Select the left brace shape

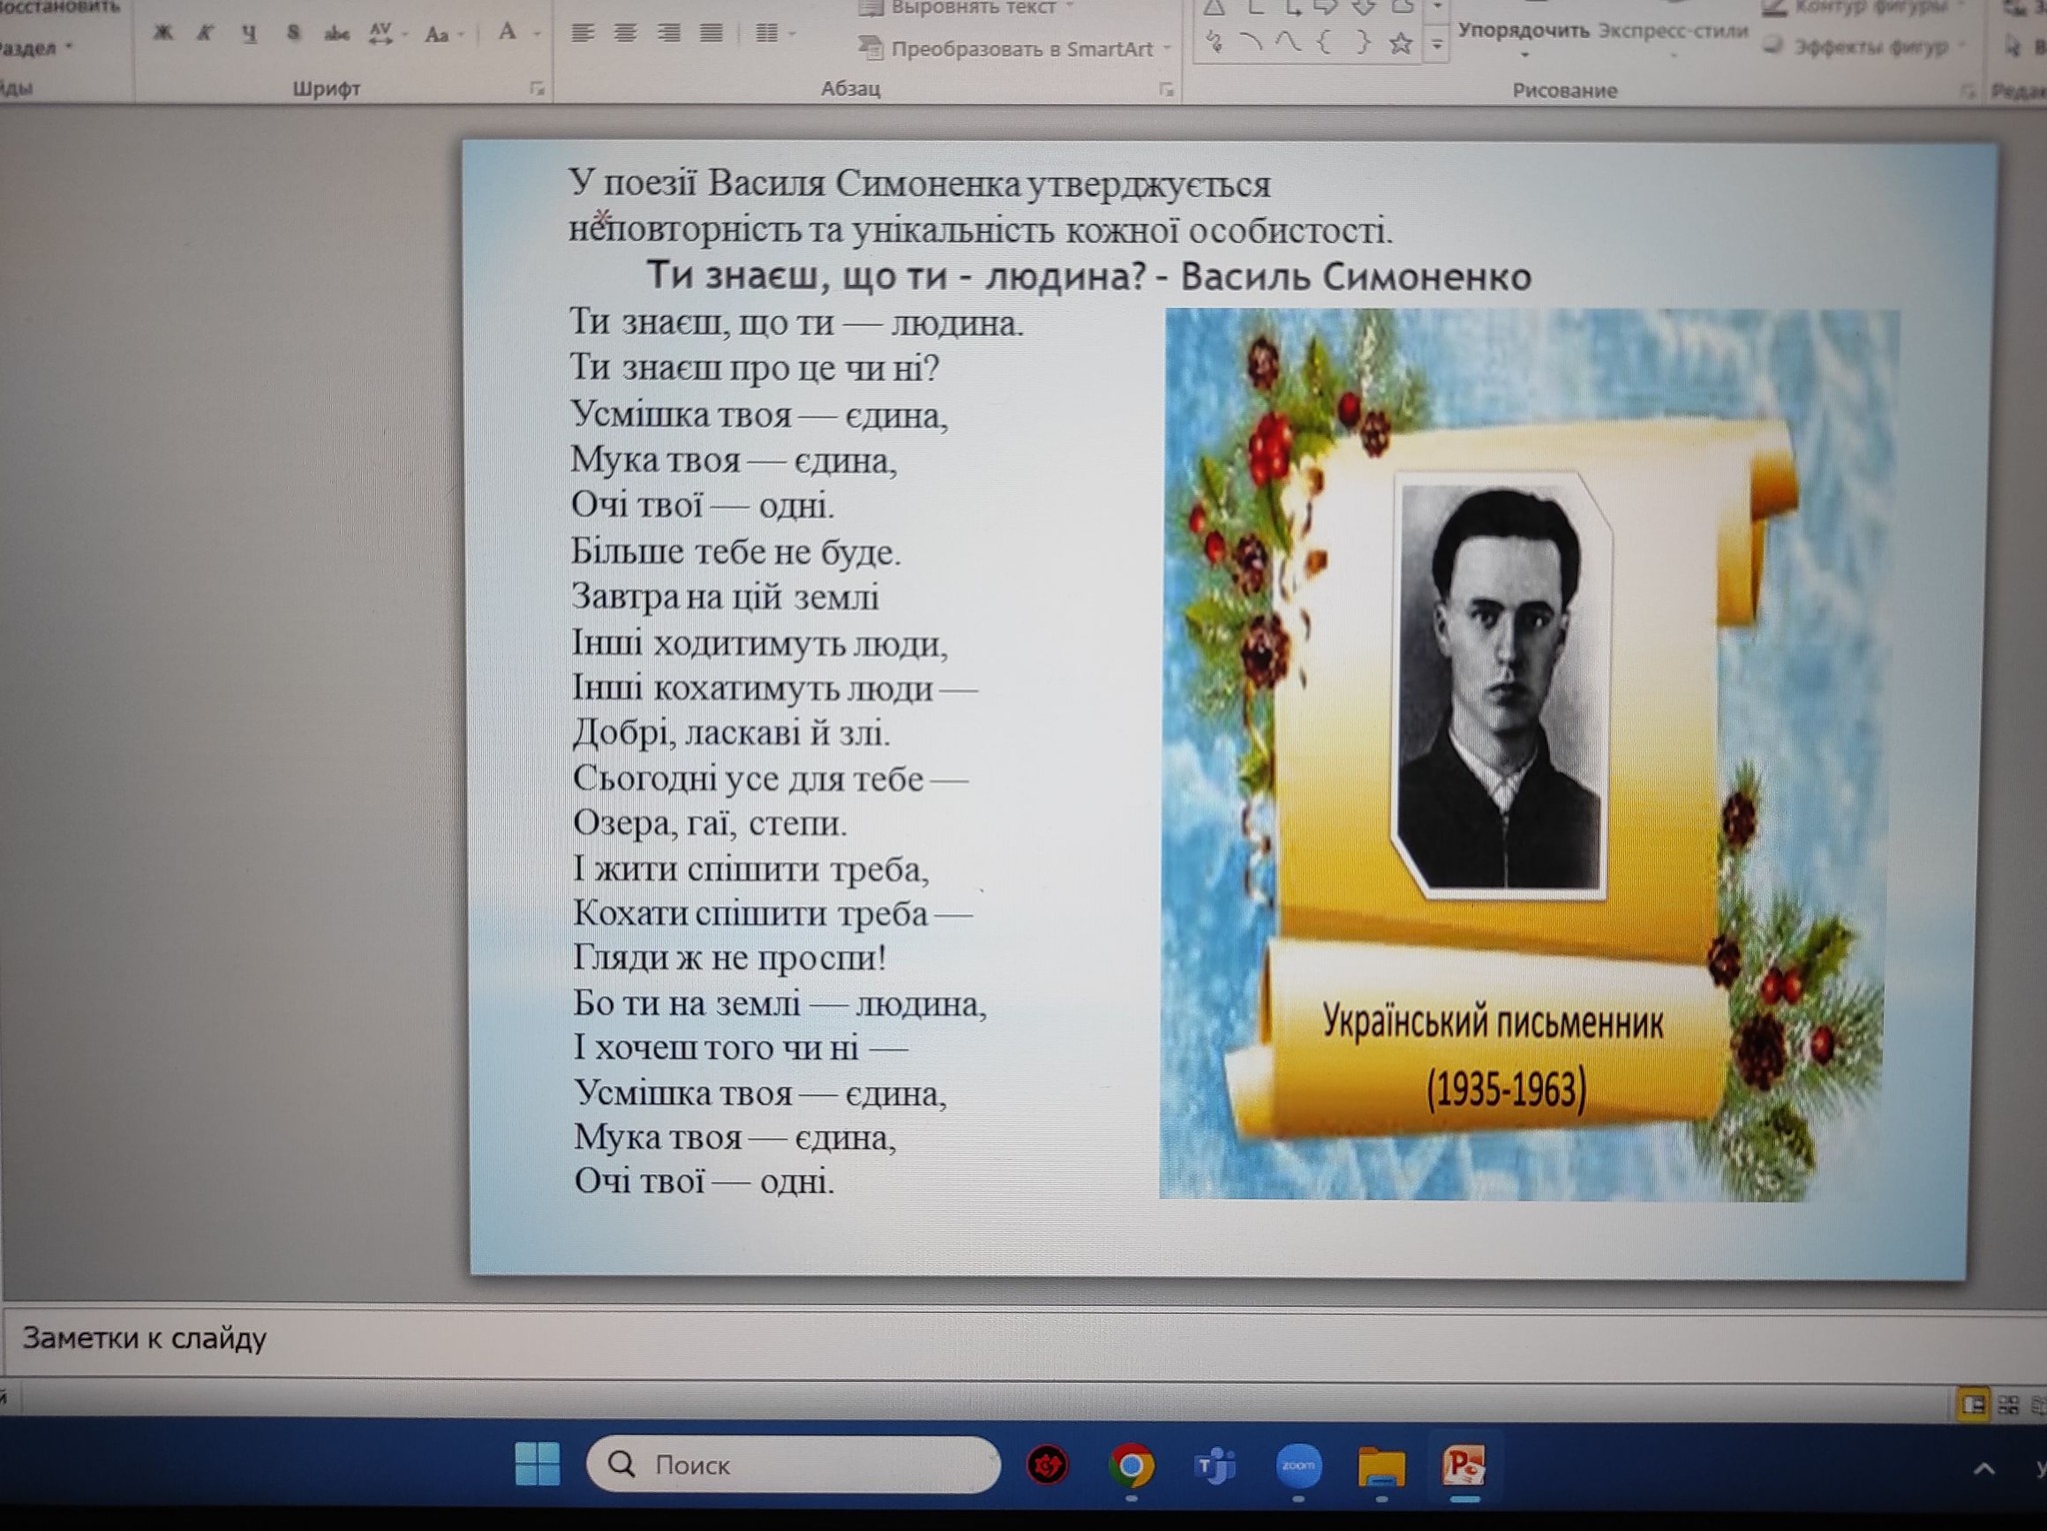click(1324, 43)
